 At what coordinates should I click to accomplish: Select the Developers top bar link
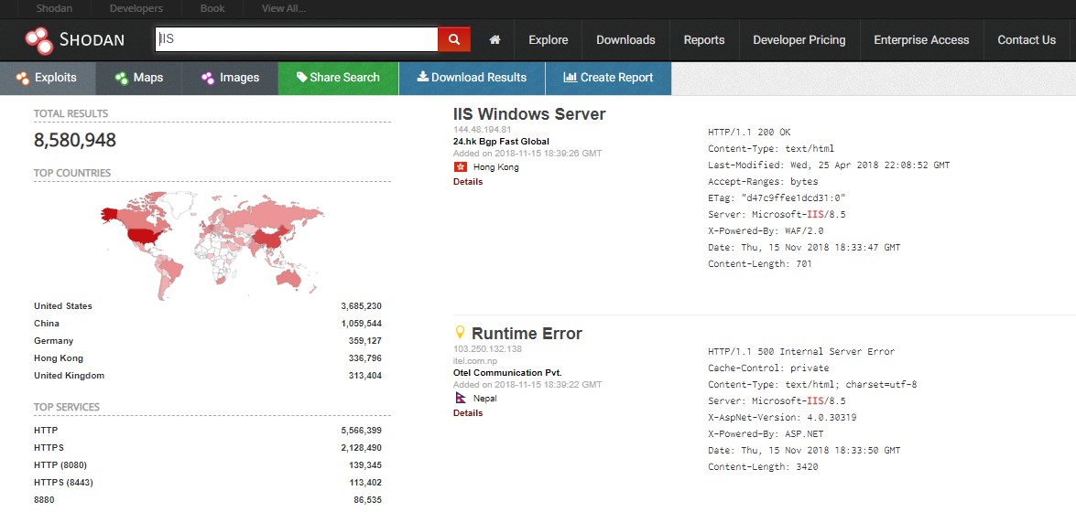tap(136, 9)
